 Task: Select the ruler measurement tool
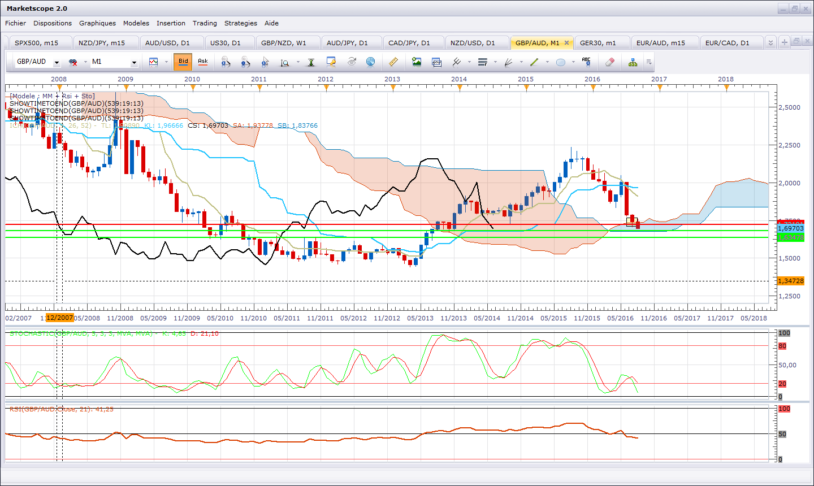coord(394,62)
